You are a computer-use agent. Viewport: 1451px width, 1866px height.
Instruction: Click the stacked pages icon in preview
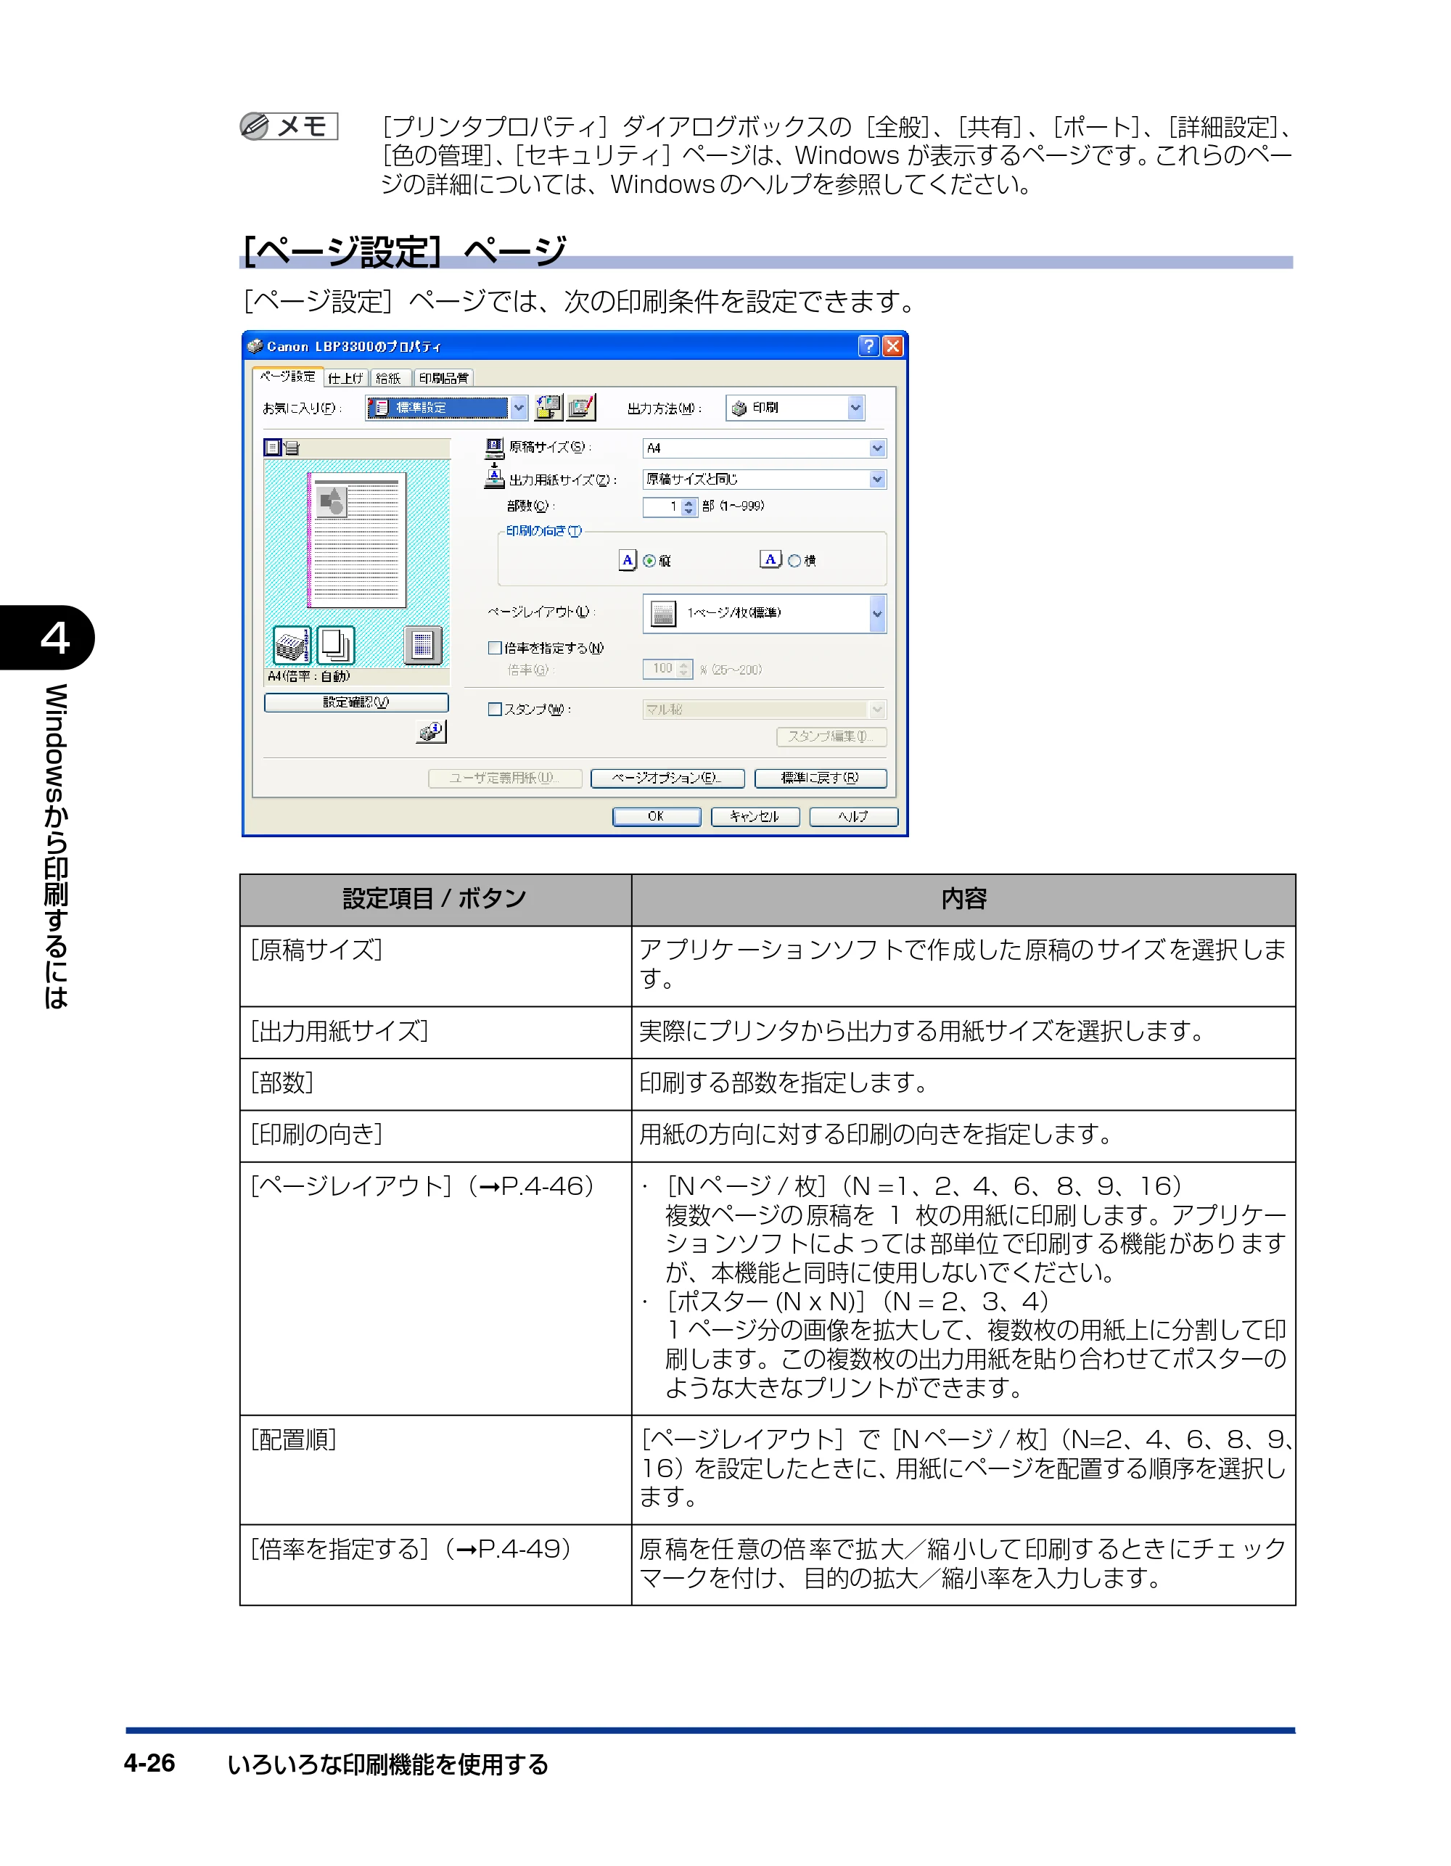[336, 645]
